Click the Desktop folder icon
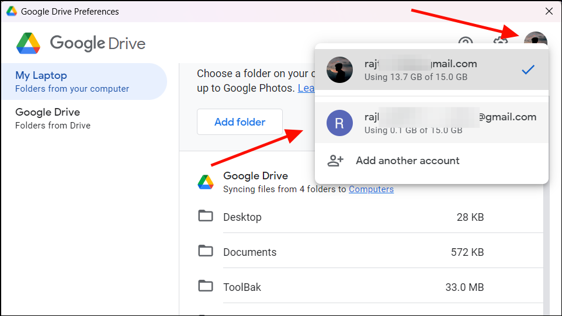 pos(206,216)
